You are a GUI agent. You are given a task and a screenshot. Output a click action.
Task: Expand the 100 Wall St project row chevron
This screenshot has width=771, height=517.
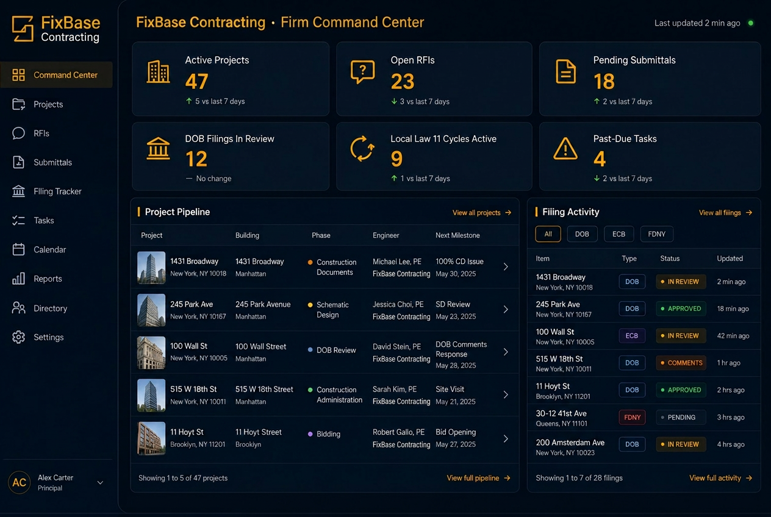[506, 352]
